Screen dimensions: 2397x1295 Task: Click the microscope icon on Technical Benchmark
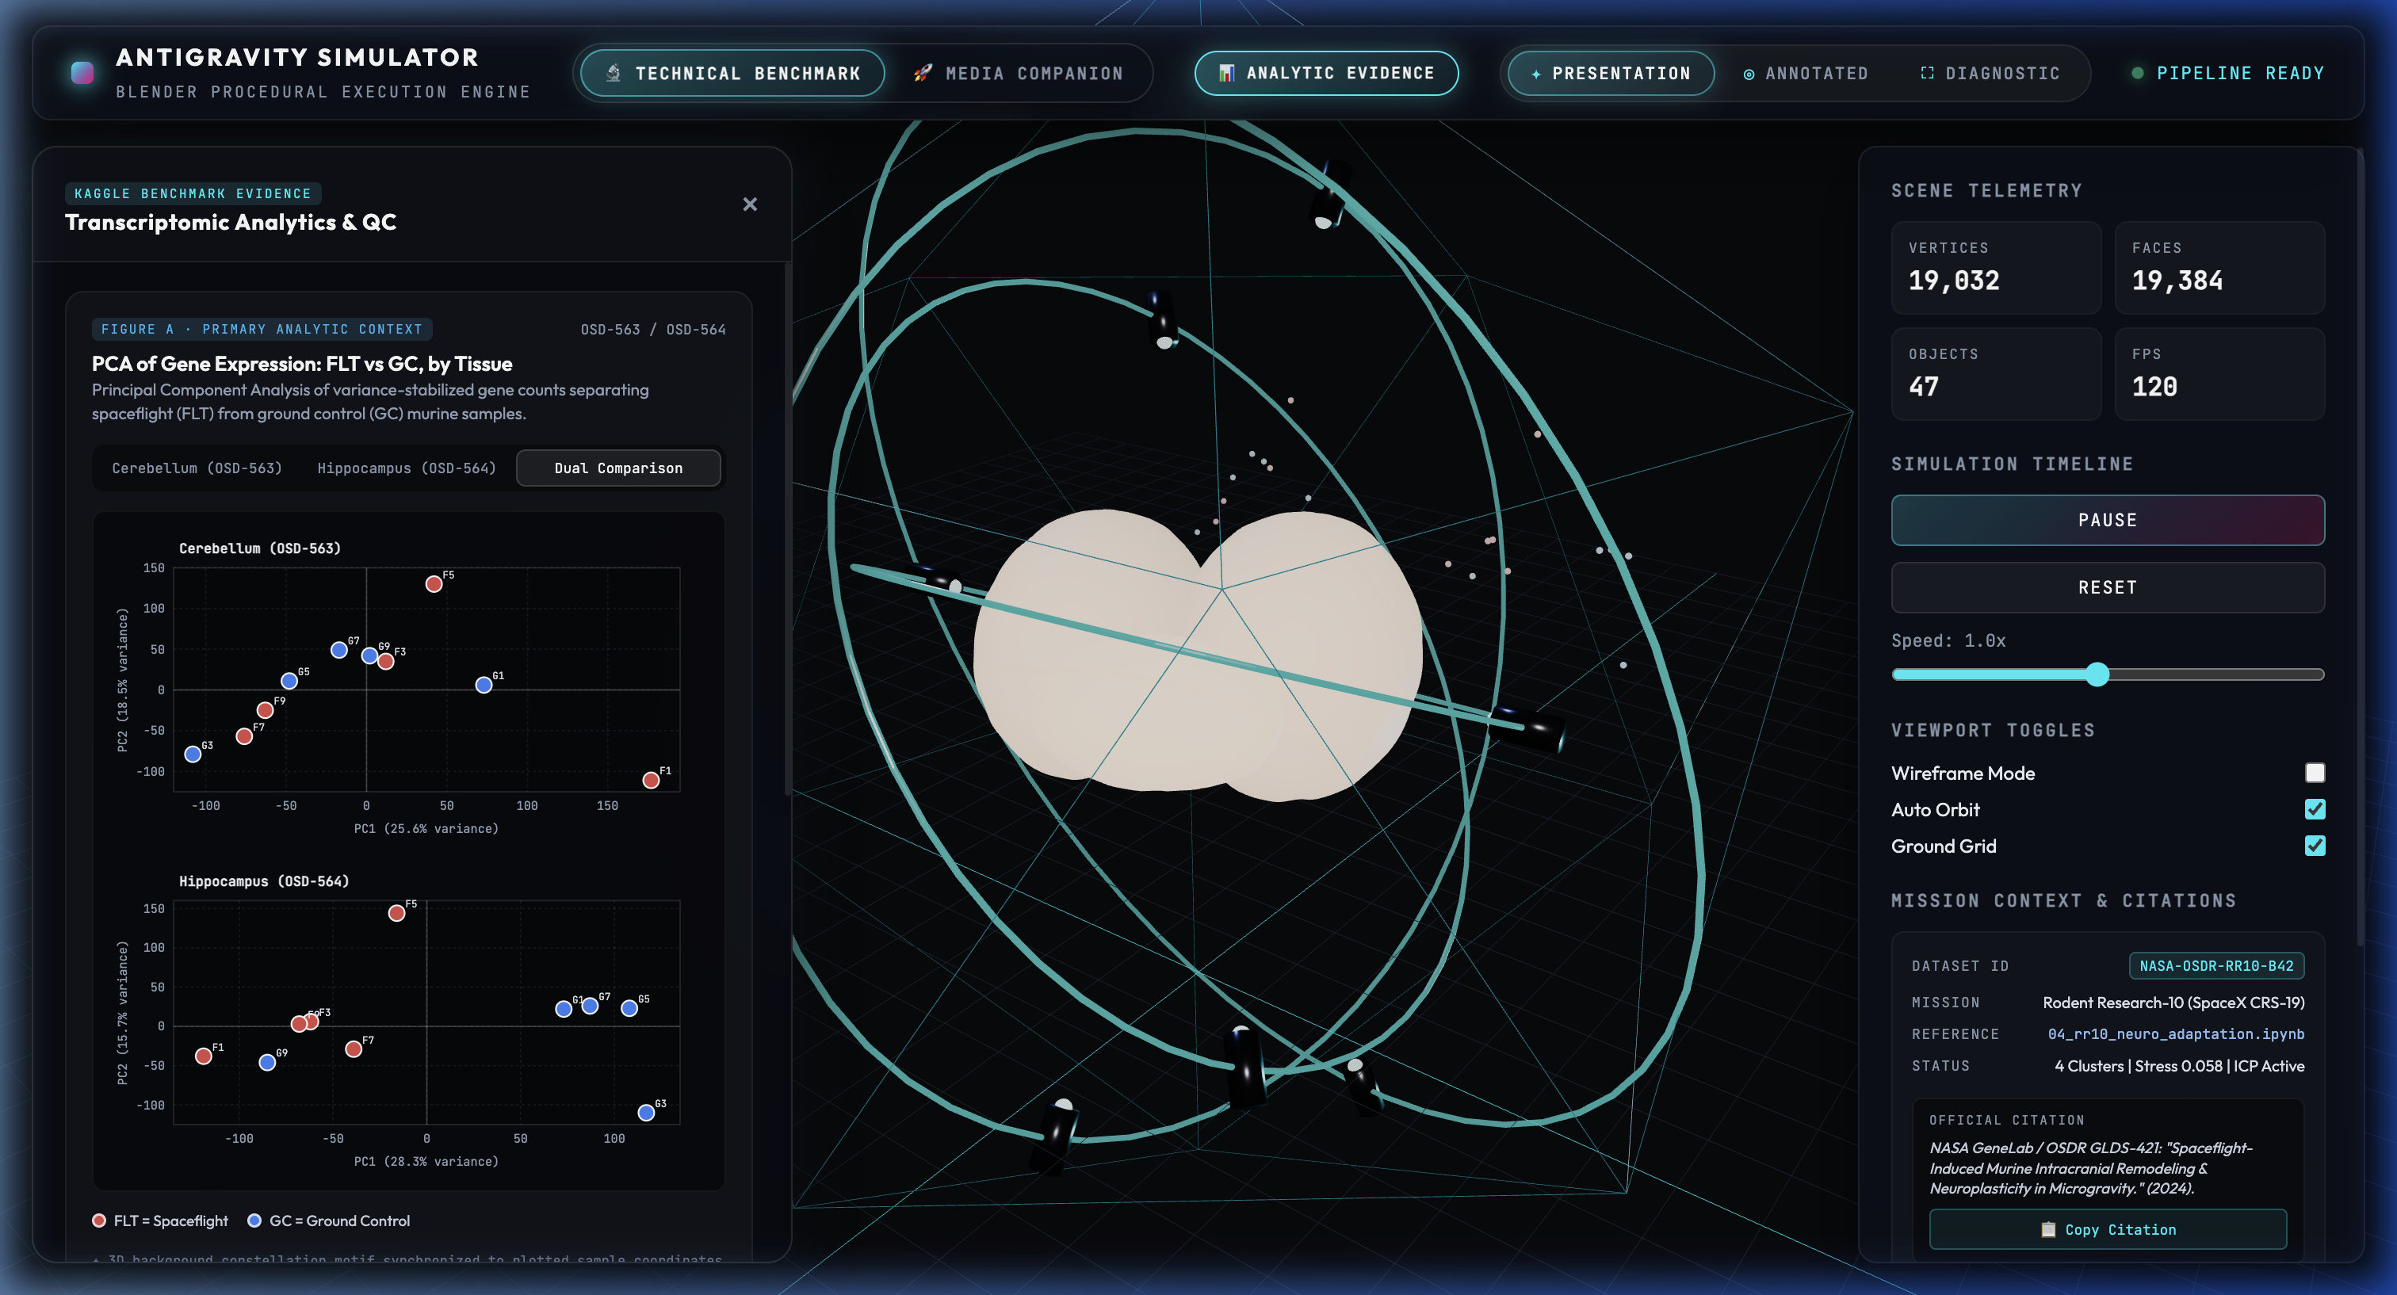coord(614,73)
